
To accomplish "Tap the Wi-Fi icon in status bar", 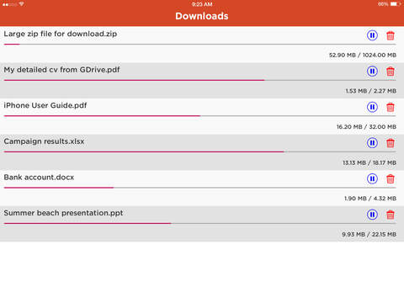I will [x=21, y=4].
